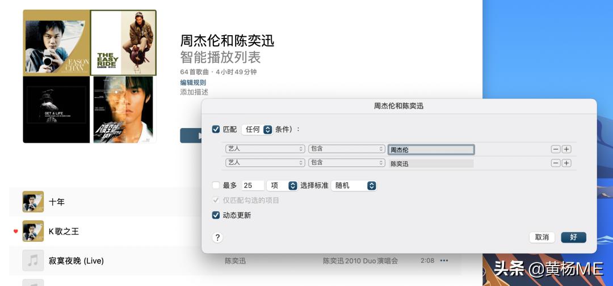This screenshot has height=286, width=613.
Task: Click the music note placeholder beside 寂寞夜晚 (Live)
Action: coord(33,261)
